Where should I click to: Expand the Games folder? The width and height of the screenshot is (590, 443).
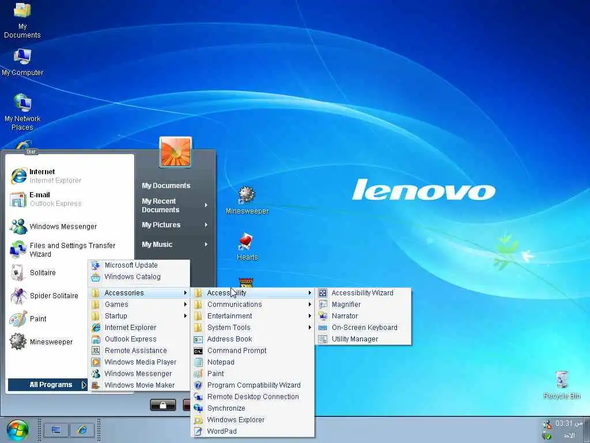pos(139,305)
